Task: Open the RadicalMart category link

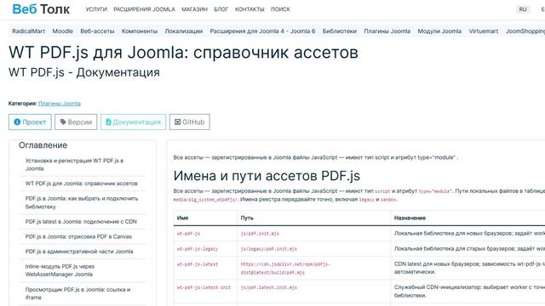Action: pyautogui.click(x=28, y=31)
